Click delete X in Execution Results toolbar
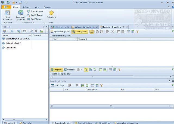The width and height of the screenshot is (174, 124). coord(77,85)
